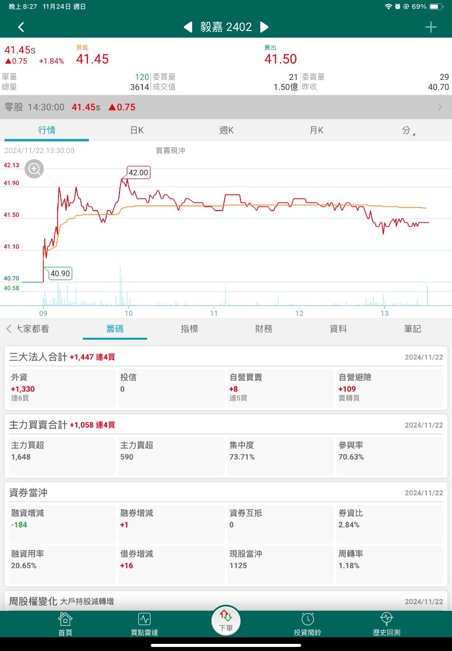The image size is (452, 651).
Task: Go to next stock with right triangle
Action: tap(264, 27)
